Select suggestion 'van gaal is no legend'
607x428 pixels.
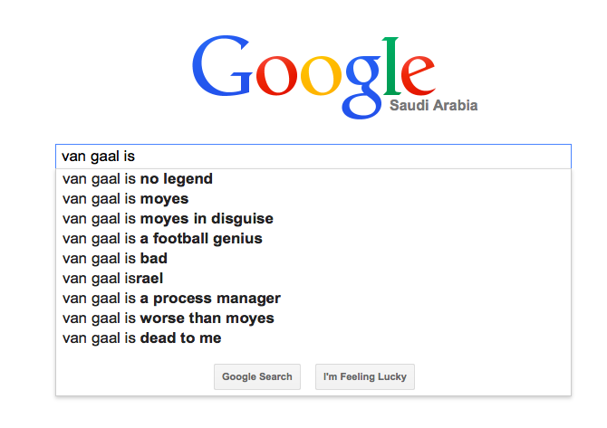coord(138,179)
